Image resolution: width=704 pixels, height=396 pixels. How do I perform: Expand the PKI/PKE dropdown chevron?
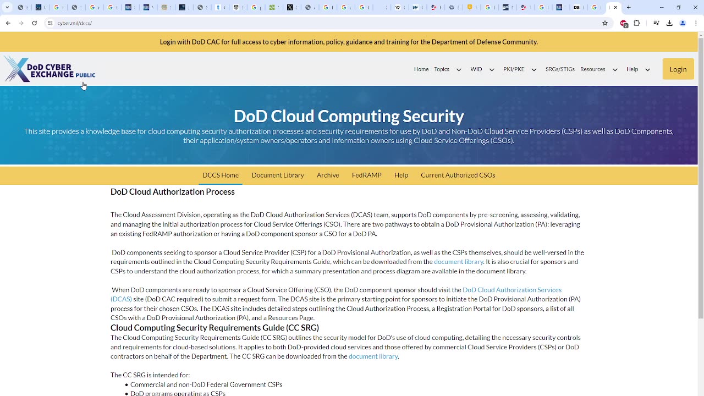(x=533, y=70)
